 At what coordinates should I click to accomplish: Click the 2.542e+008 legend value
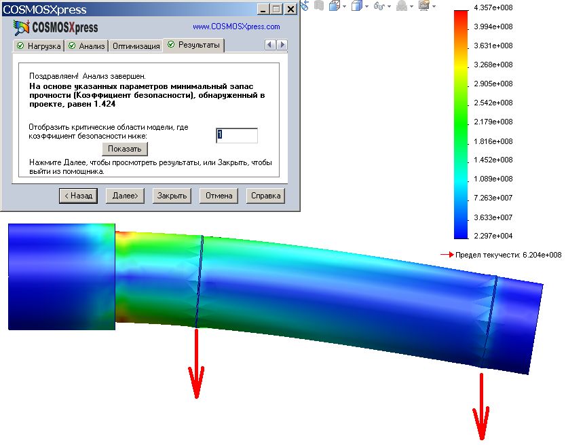click(493, 103)
